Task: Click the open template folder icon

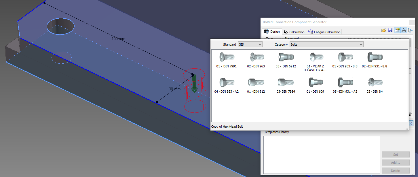Action: coord(383,30)
